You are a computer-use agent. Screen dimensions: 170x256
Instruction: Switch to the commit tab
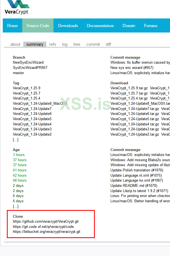(x=93, y=44)
